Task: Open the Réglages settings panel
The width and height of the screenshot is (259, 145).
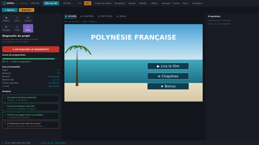Action: pyautogui.click(x=6, y=28)
